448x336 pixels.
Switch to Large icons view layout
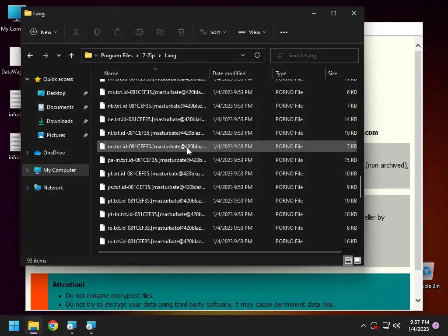(357, 261)
